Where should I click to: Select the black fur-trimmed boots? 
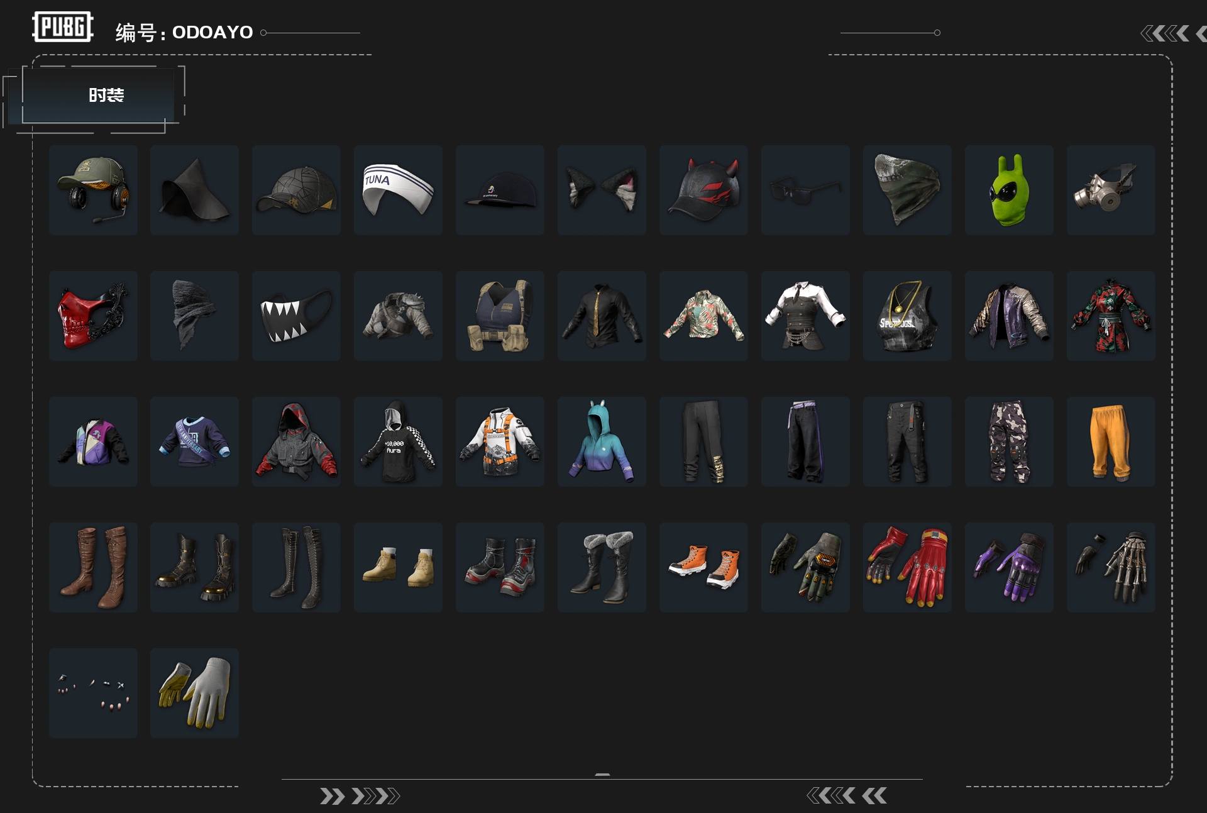pyautogui.click(x=602, y=567)
